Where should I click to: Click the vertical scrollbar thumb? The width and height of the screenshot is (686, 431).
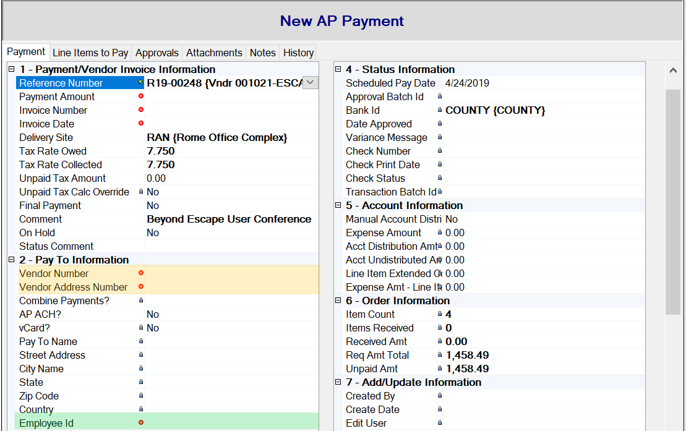[x=673, y=202]
